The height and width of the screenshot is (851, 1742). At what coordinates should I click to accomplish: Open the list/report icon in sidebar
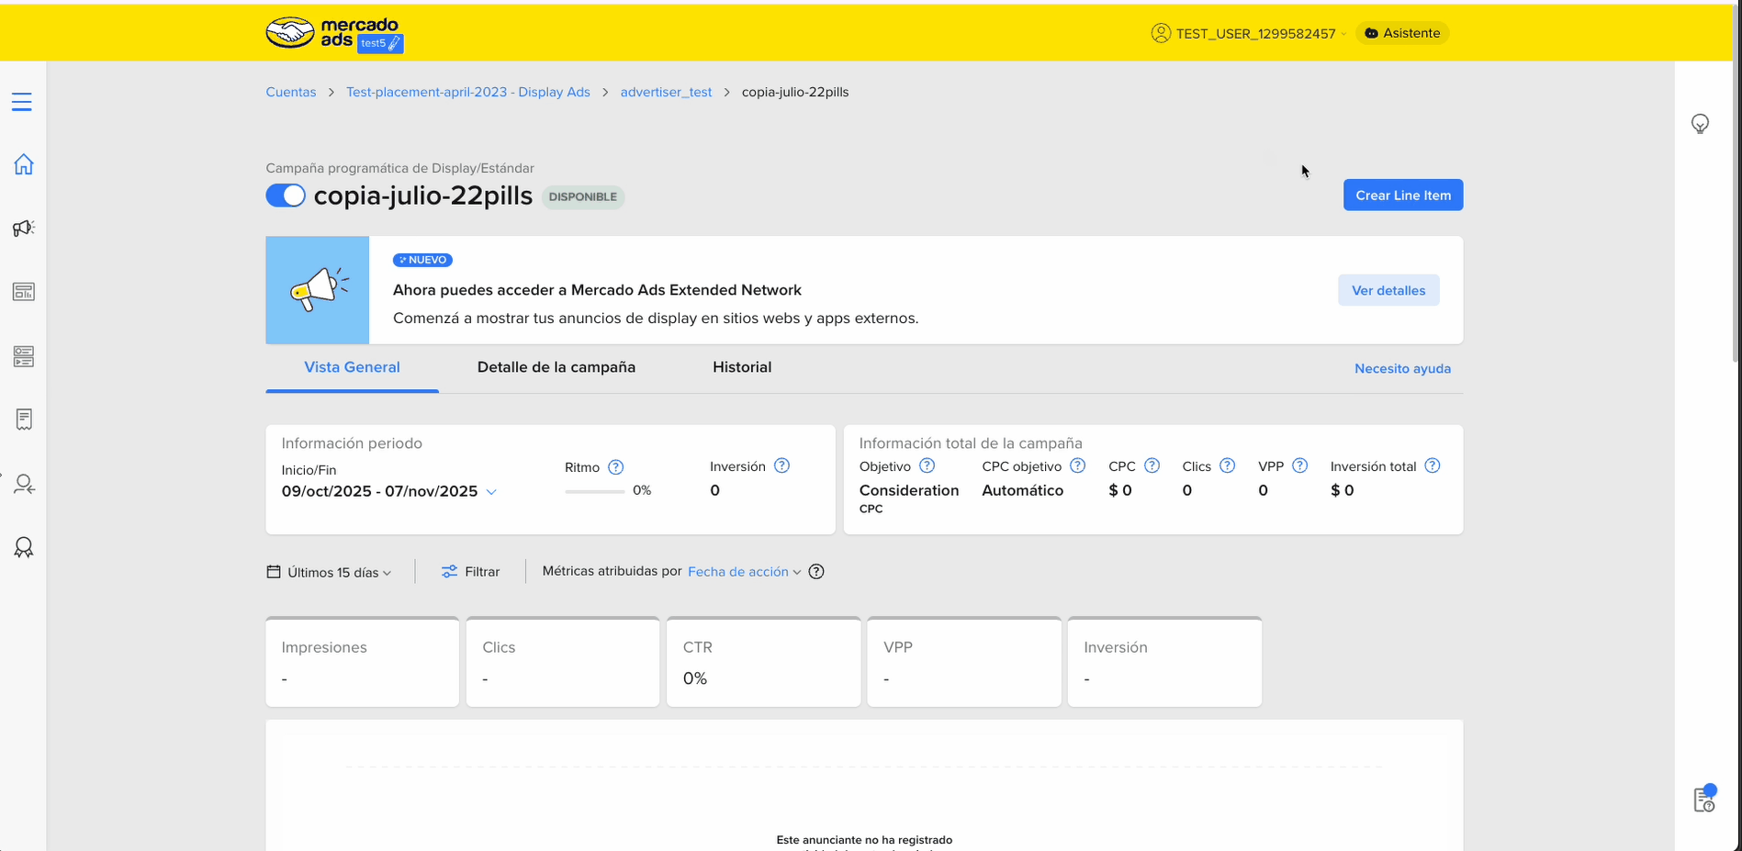tap(24, 356)
